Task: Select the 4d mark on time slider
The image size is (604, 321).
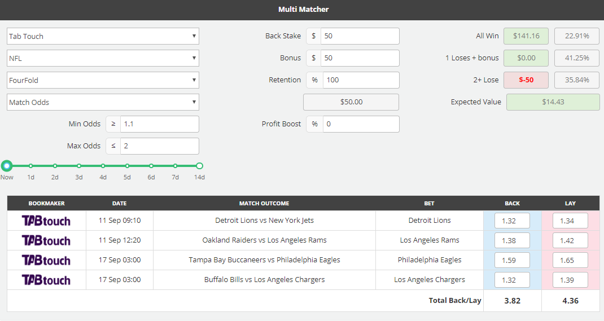Action: [x=103, y=166]
